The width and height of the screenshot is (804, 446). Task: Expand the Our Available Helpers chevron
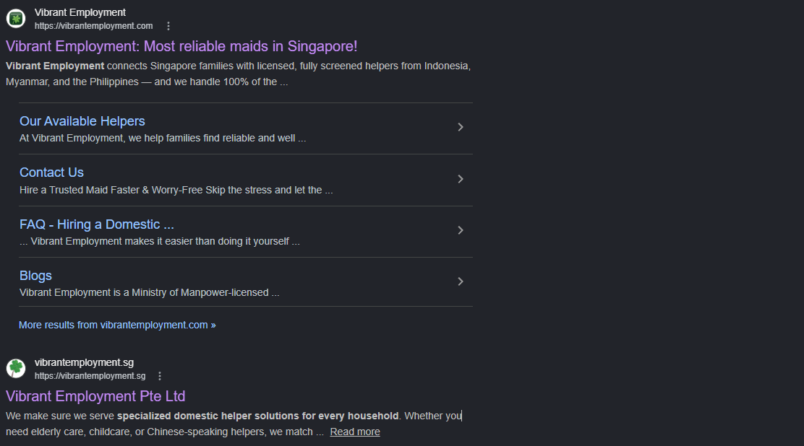tap(461, 127)
